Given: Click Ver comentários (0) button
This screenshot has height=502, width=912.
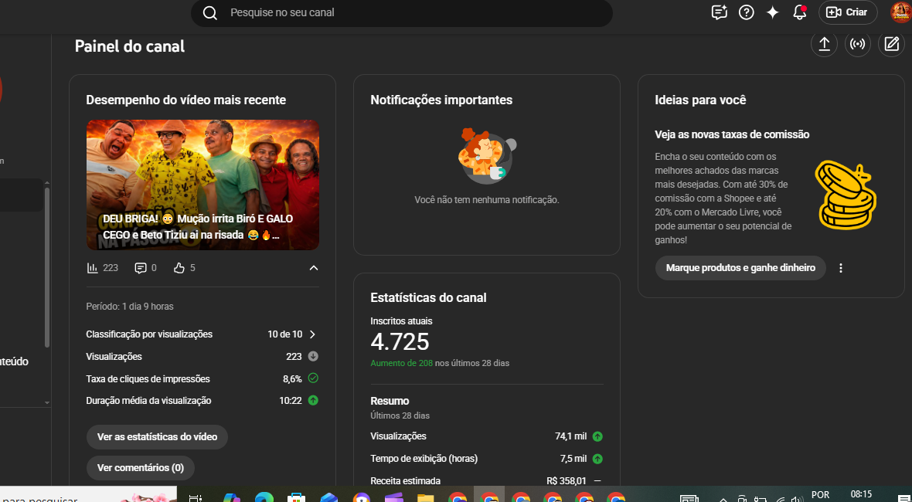Looking at the screenshot, I should (x=141, y=468).
